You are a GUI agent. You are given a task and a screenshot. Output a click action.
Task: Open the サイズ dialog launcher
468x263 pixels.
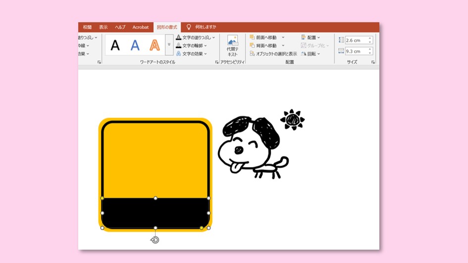click(373, 62)
